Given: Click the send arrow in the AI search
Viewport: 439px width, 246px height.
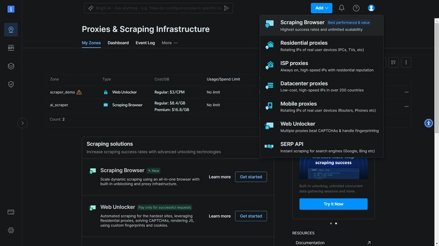Looking at the screenshot, I should click(227, 8).
